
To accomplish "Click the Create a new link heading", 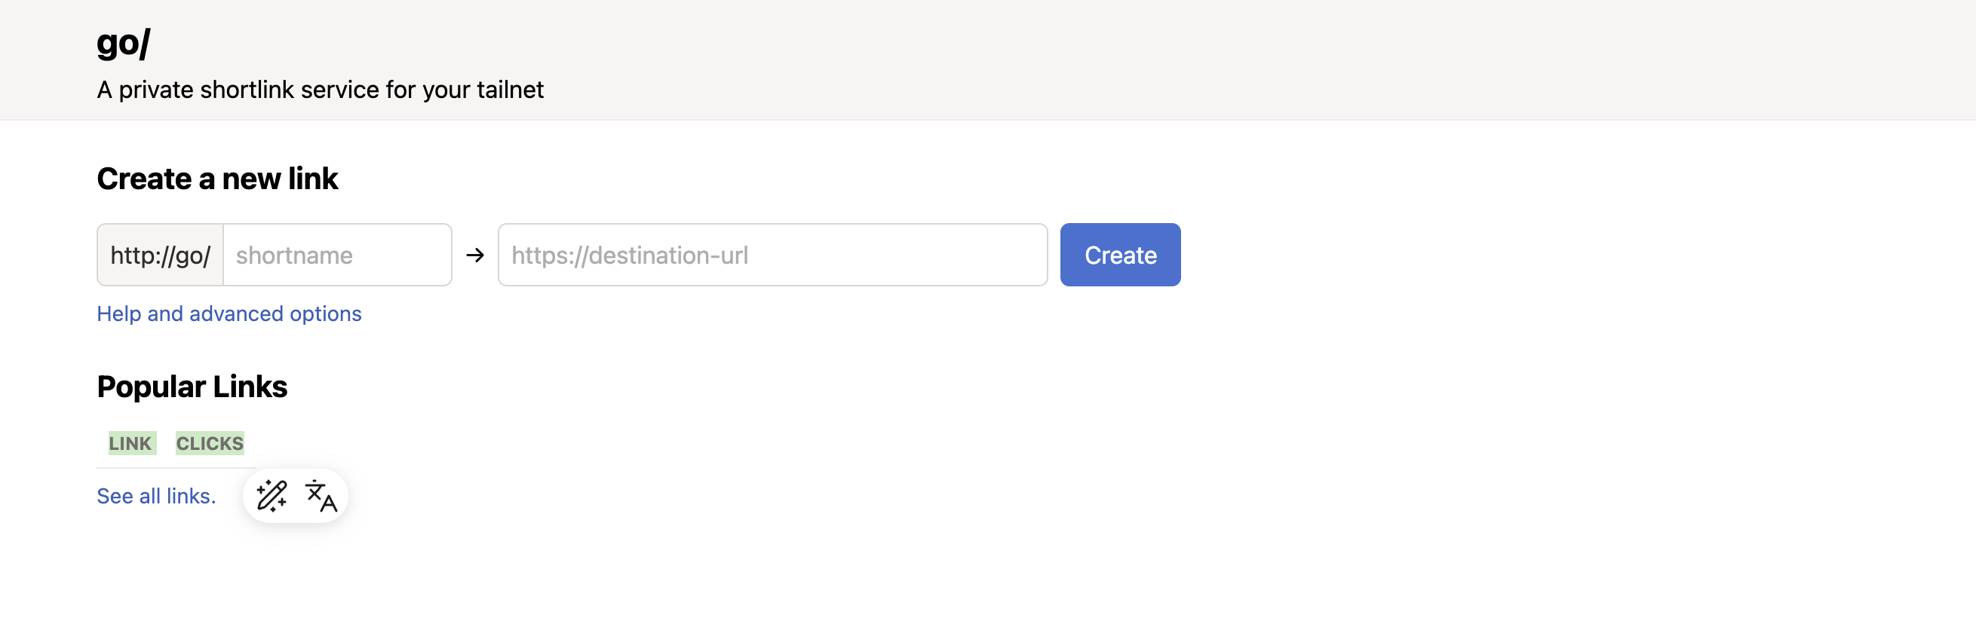I will point(217,179).
